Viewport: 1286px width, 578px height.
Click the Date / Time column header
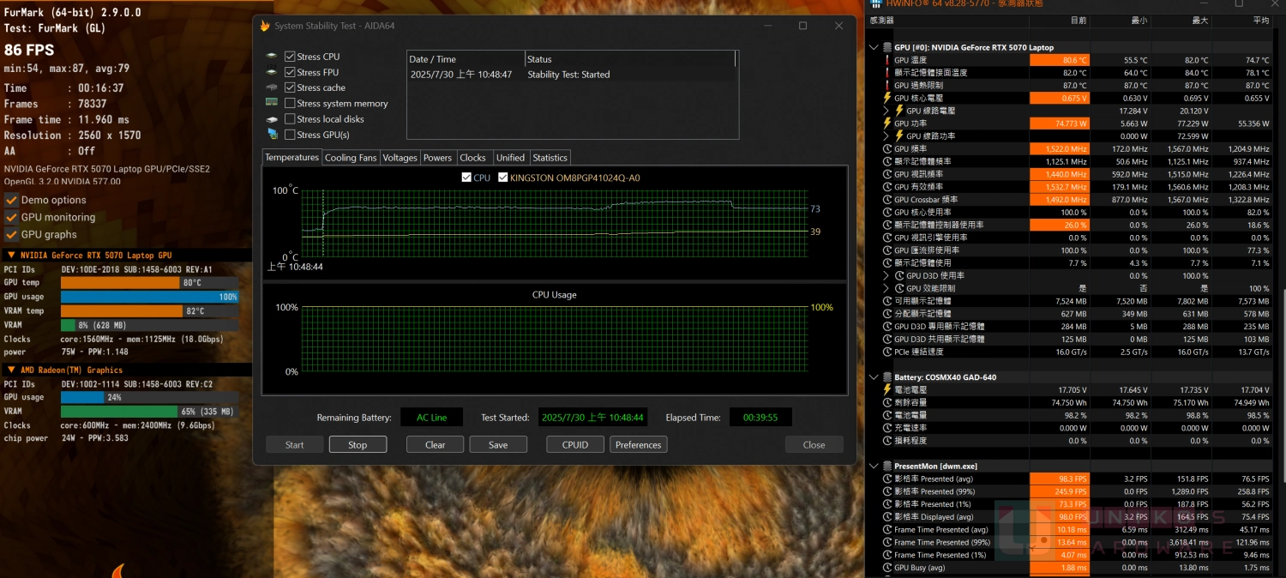(466, 59)
